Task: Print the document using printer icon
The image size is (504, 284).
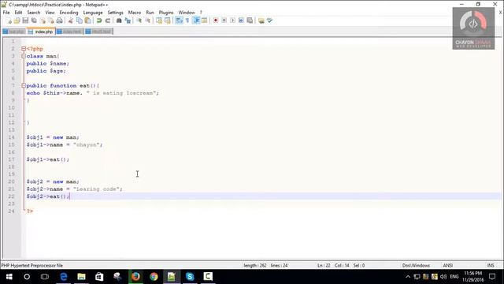Action: 60,21
